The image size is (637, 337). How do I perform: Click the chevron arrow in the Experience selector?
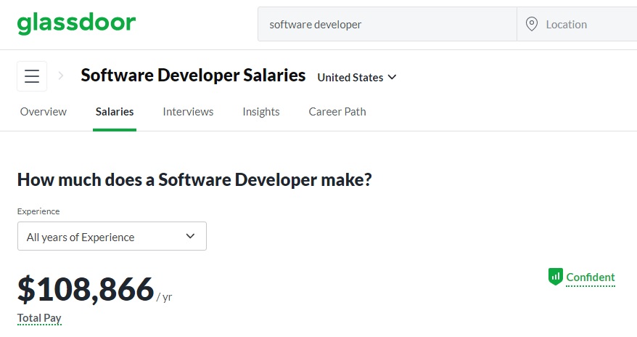click(x=191, y=236)
